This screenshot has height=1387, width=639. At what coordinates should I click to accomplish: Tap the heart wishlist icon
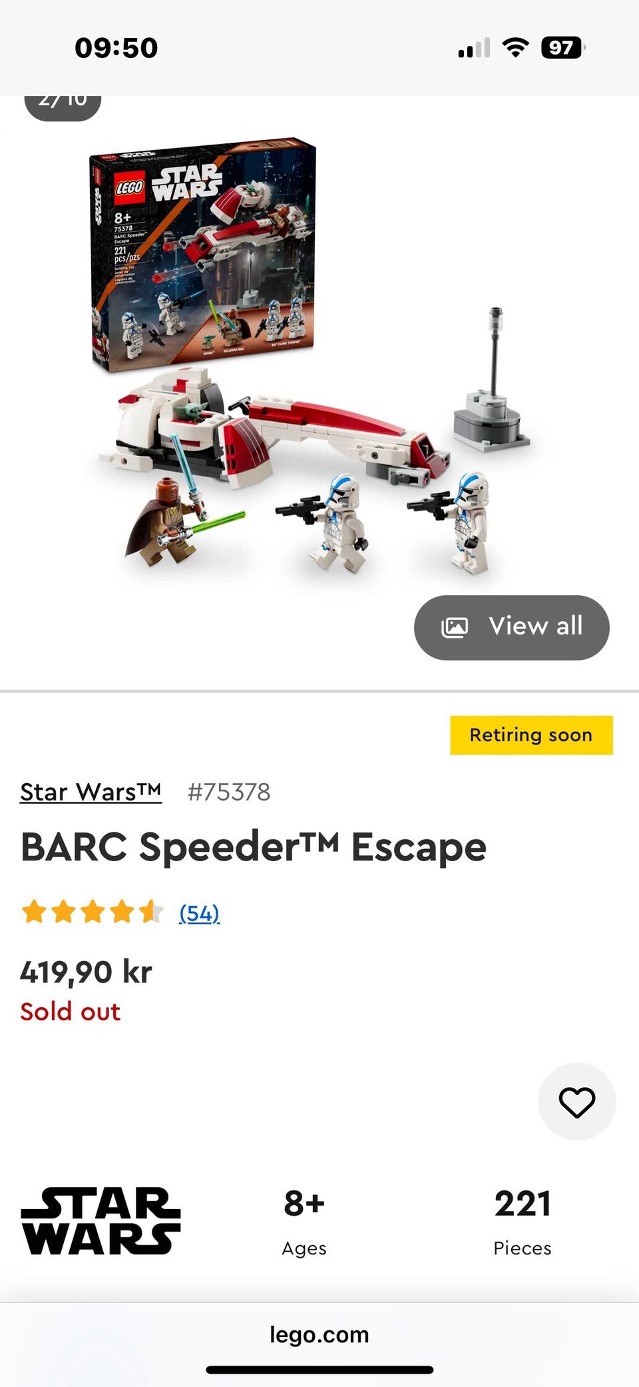[577, 1102]
